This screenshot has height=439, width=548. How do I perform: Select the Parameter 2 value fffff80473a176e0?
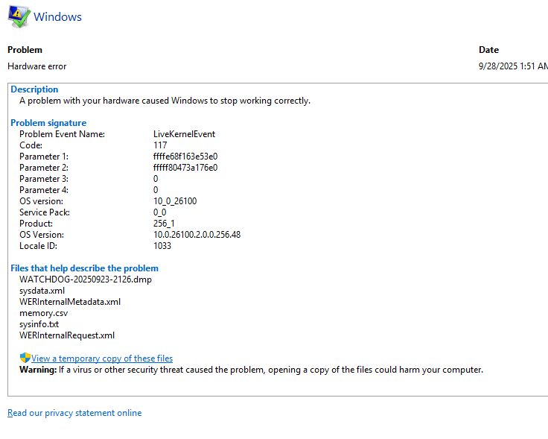(x=185, y=168)
